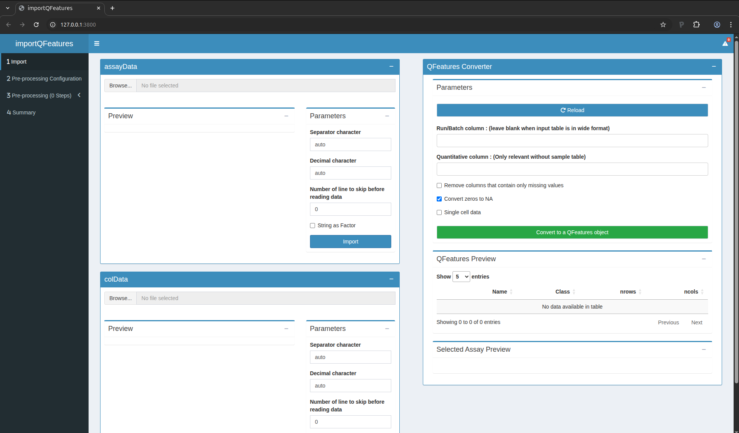Viewport: 739px width, 433px height.
Task: Click the Quantitative column input
Action: click(x=572, y=169)
